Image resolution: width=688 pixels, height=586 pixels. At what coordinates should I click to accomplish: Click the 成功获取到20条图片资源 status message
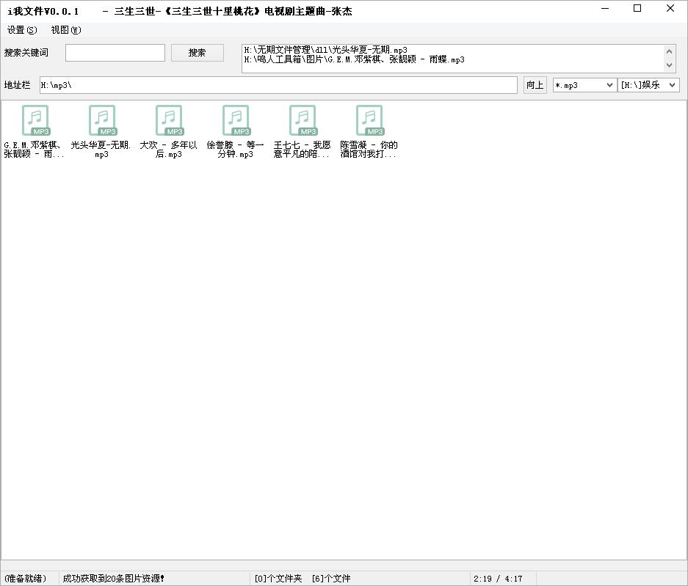coord(113,579)
